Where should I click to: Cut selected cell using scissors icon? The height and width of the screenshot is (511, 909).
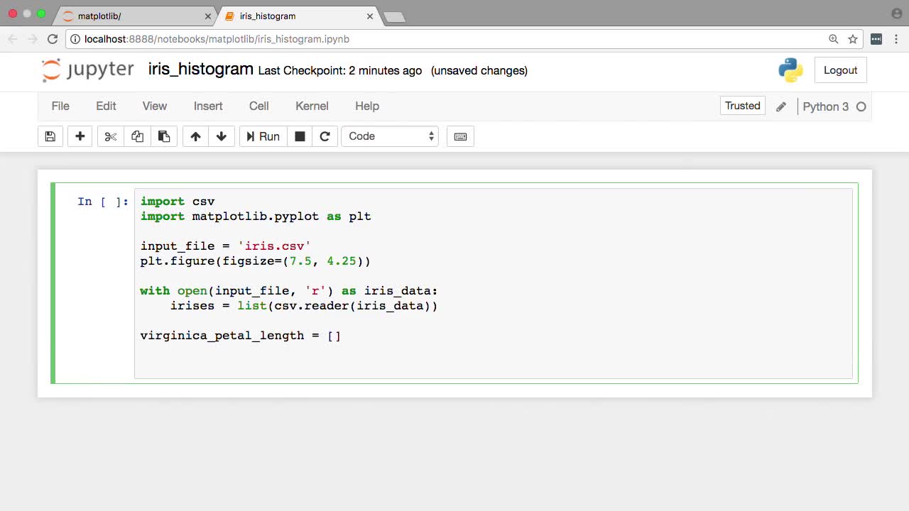[x=110, y=136]
